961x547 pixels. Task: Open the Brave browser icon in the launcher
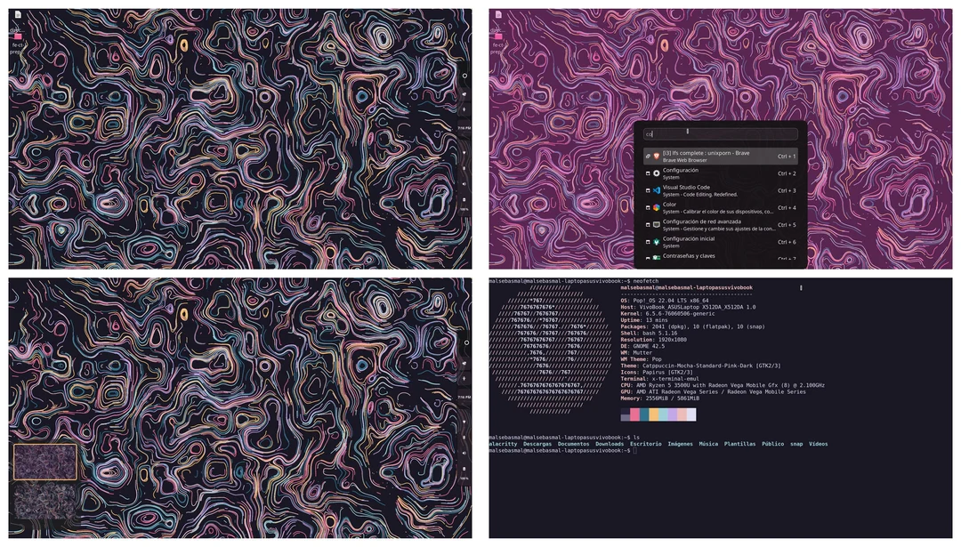(x=657, y=156)
